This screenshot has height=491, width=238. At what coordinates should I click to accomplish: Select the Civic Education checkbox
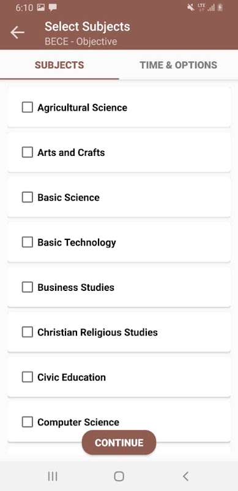(27, 377)
